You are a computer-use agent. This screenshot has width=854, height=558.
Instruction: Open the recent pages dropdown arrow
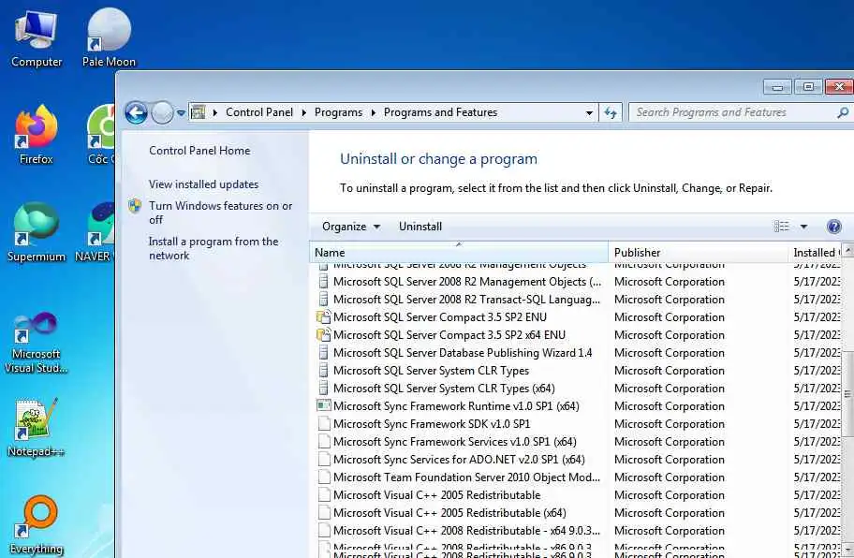[181, 113]
